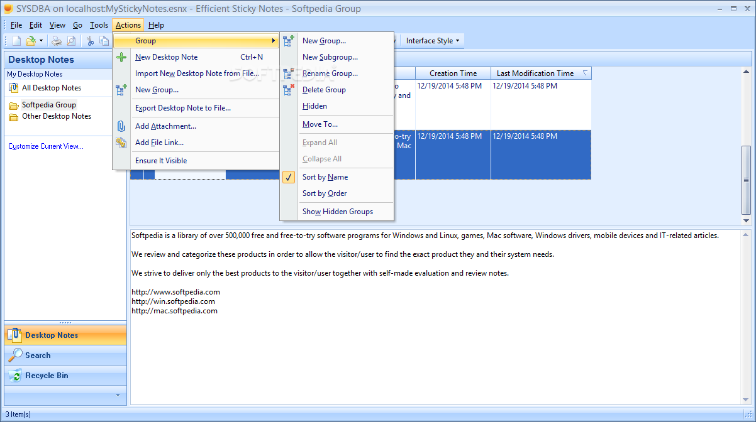This screenshot has height=422, width=756.
Task: Choose Add Attachment menu entry
Action: pyautogui.click(x=196, y=126)
